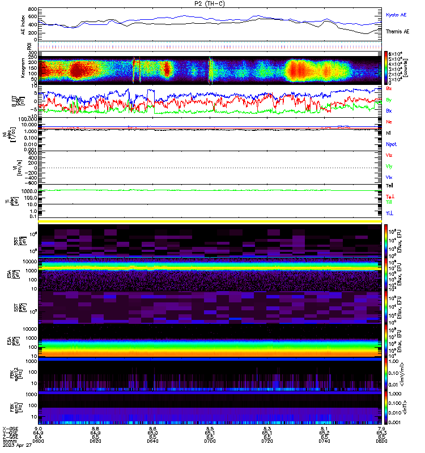Click the 0600 time tick label

pyautogui.click(x=38, y=441)
